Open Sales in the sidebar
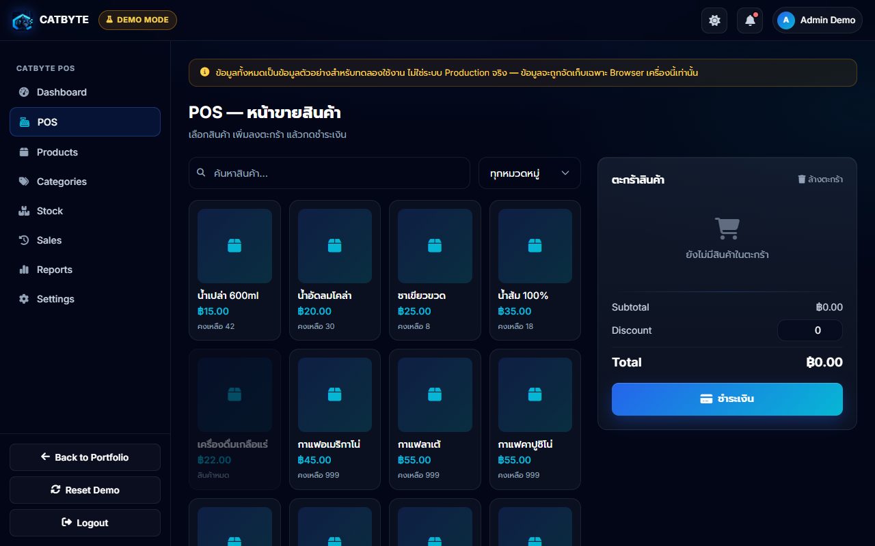 coord(85,240)
